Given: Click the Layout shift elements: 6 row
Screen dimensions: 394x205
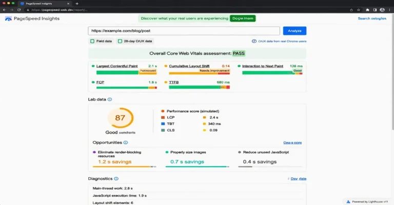Looking at the screenshot, I should coord(197,203).
